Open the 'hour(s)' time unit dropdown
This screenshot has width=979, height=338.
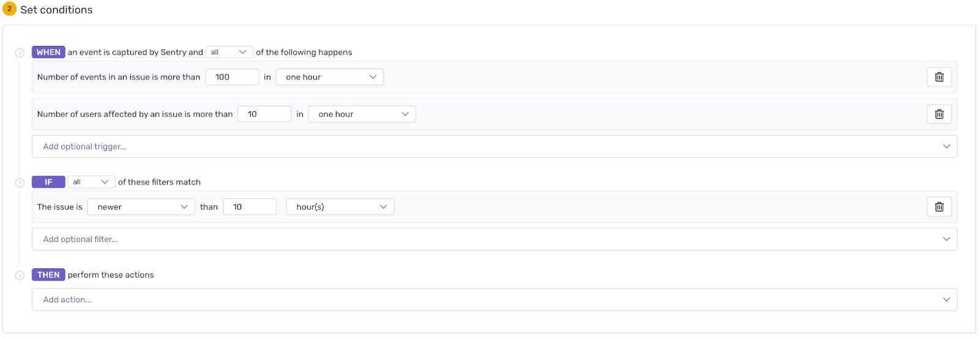click(x=340, y=207)
